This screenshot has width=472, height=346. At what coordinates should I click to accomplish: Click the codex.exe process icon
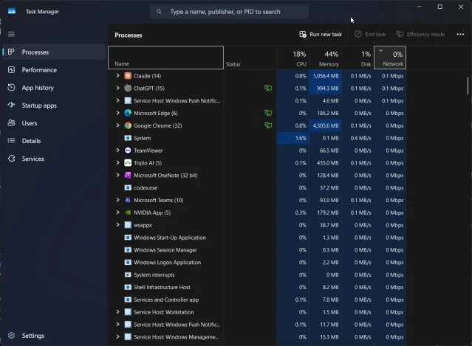pos(128,187)
